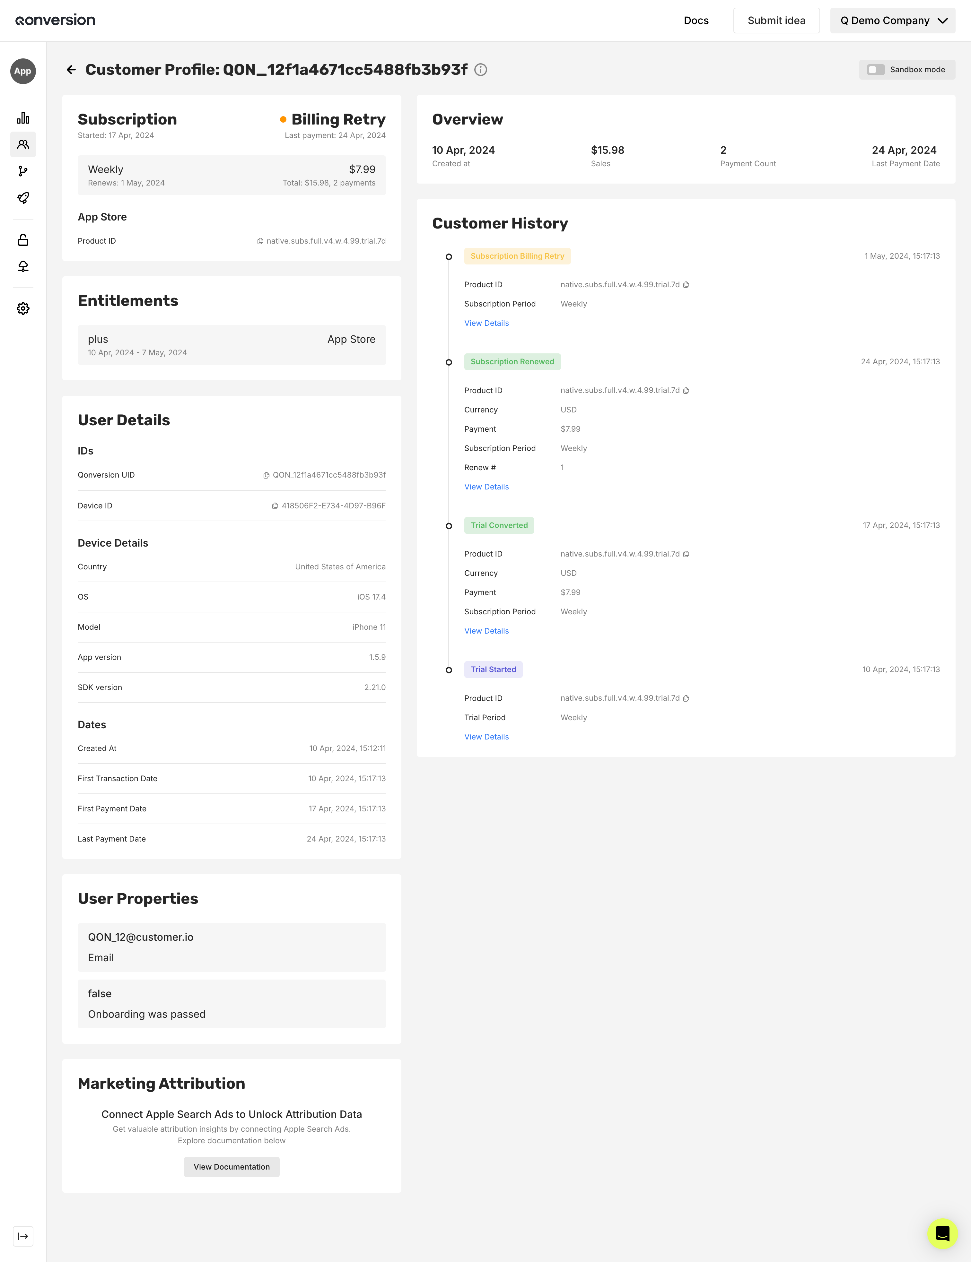Click the Submit idea button
The height and width of the screenshot is (1262, 971).
(776, 21)
